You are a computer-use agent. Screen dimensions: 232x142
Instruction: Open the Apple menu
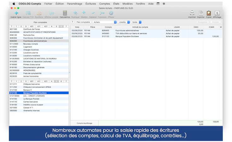point(14,4)
